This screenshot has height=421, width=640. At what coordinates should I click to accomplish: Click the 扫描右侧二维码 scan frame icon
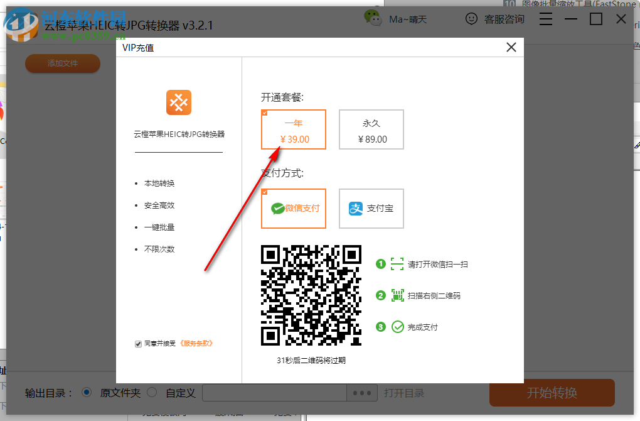[397, 295]
